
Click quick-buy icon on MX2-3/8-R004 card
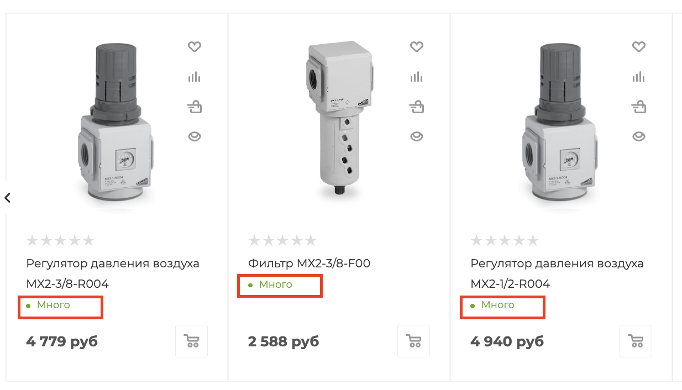194,106
